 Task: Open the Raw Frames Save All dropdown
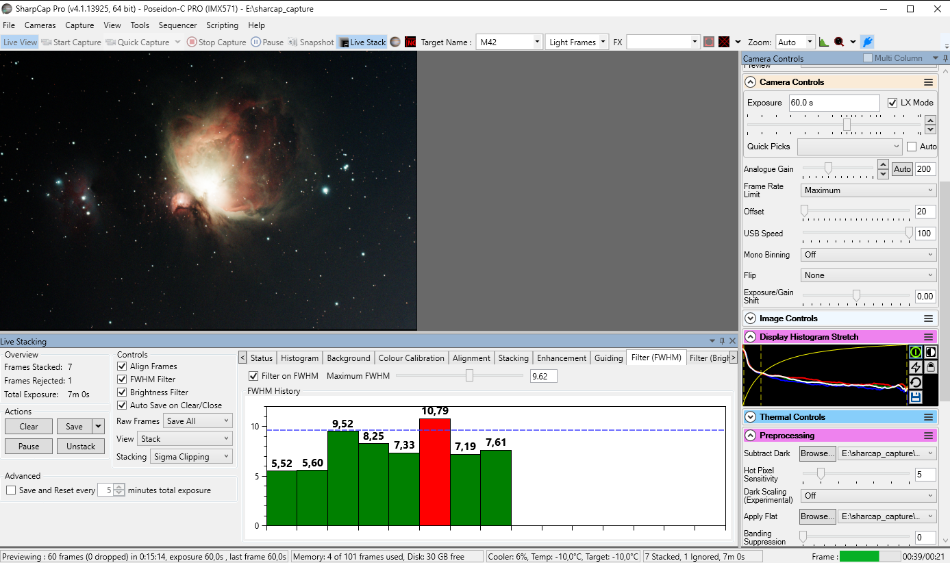click(198, 421)
